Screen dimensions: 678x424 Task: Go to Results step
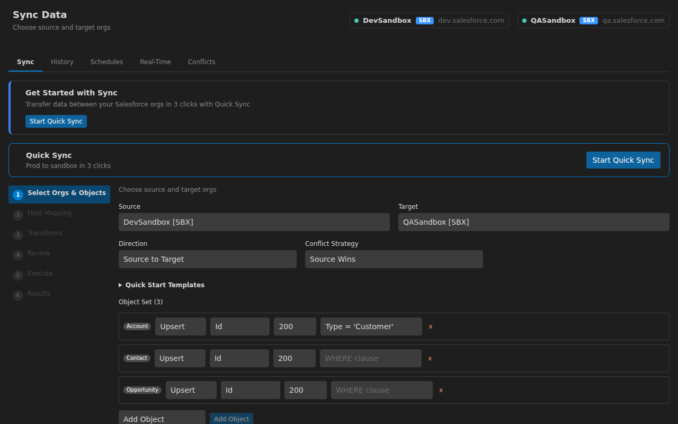tap(59, 295)
